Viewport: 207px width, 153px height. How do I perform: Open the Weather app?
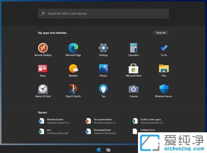point(73,70)
